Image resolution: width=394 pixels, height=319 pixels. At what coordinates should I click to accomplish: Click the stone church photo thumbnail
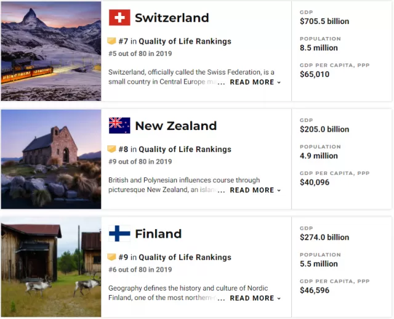pos(51,159)
